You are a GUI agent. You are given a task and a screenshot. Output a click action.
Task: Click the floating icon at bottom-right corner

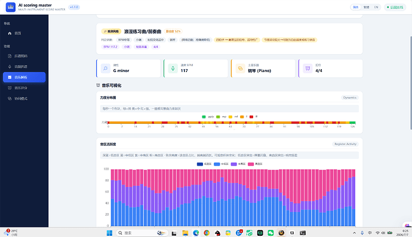pos(408,225)
